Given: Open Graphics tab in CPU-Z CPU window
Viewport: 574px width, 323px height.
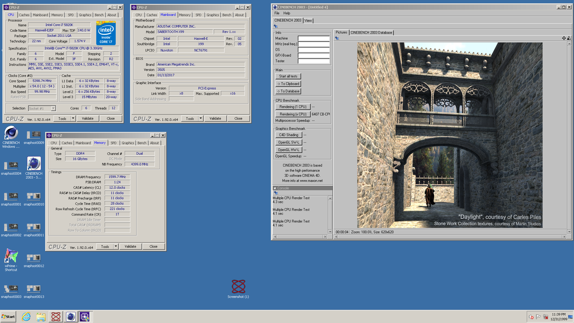Looking at the screenshot, I should point(85,15).
